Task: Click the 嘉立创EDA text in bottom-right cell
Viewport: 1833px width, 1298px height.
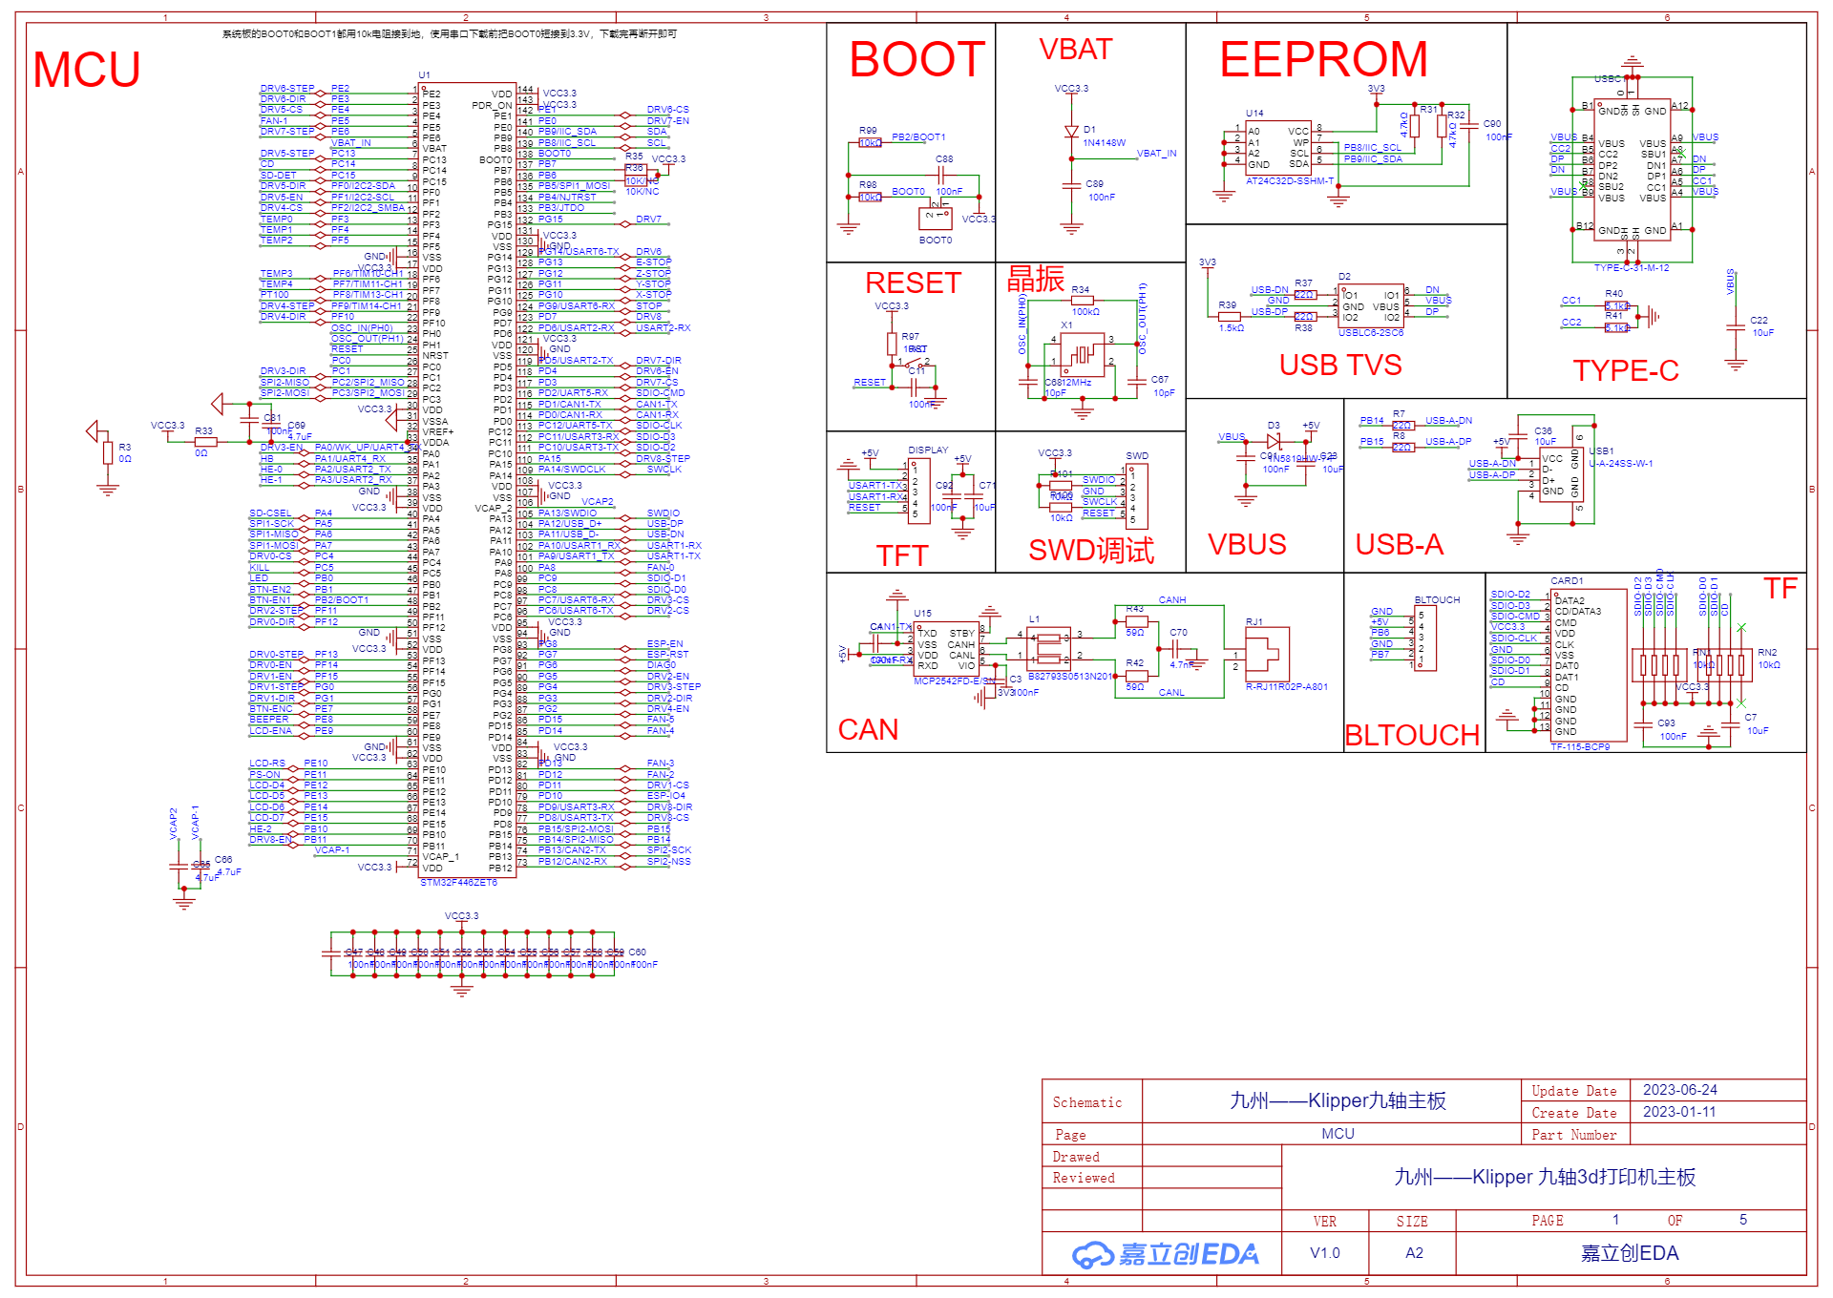Action: point(1630,1253)
